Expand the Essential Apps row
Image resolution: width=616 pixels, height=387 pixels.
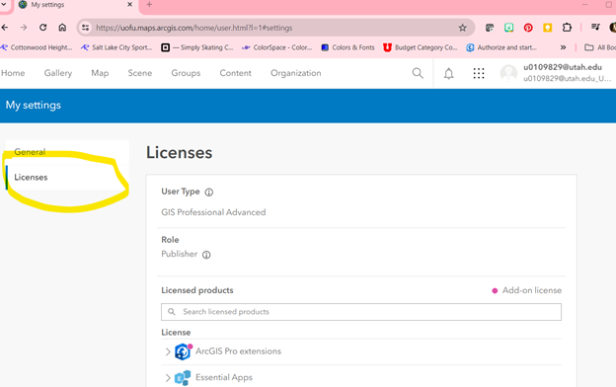coord(168,378)
